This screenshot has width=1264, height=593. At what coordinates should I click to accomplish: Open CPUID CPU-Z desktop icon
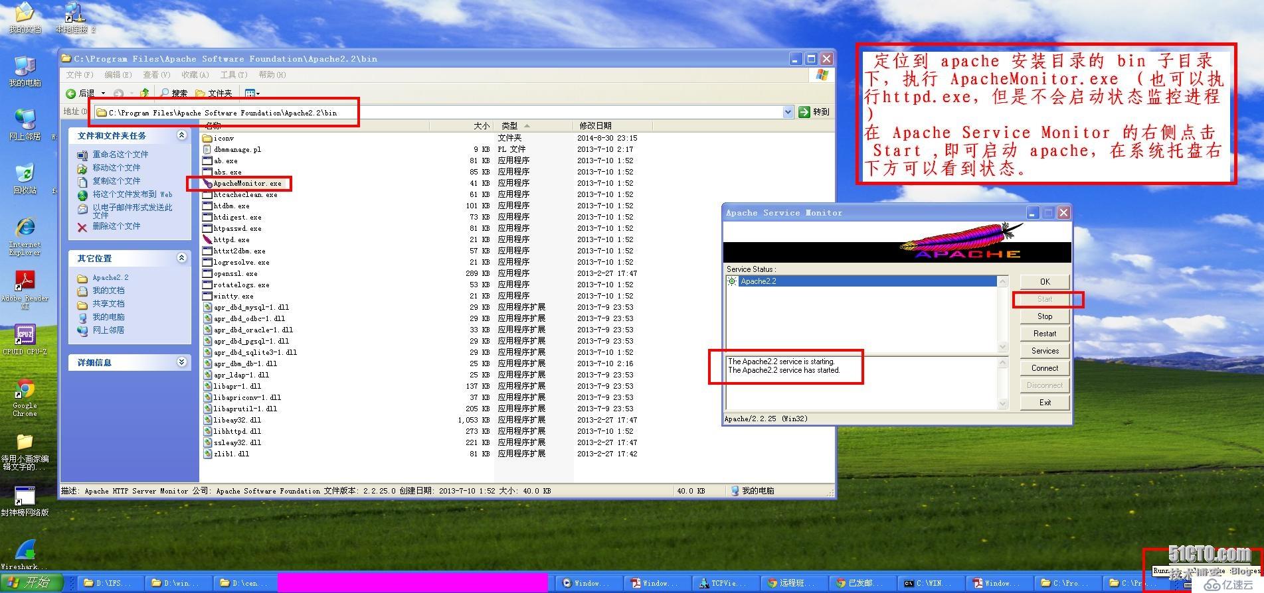25,340
